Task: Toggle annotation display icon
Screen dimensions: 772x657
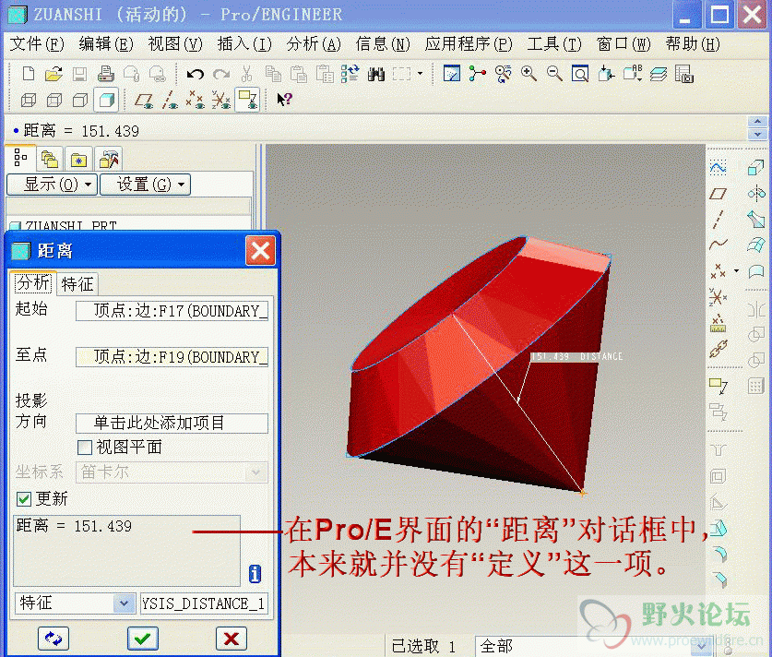Action: click(x=247, y=100)
